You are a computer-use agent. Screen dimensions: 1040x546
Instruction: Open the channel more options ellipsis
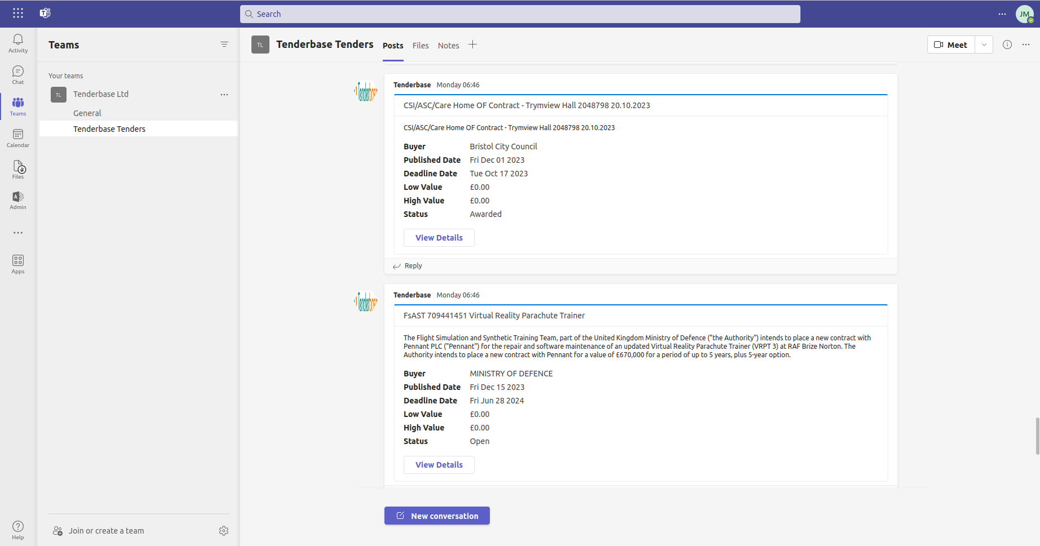click(x=1025, y=45)
